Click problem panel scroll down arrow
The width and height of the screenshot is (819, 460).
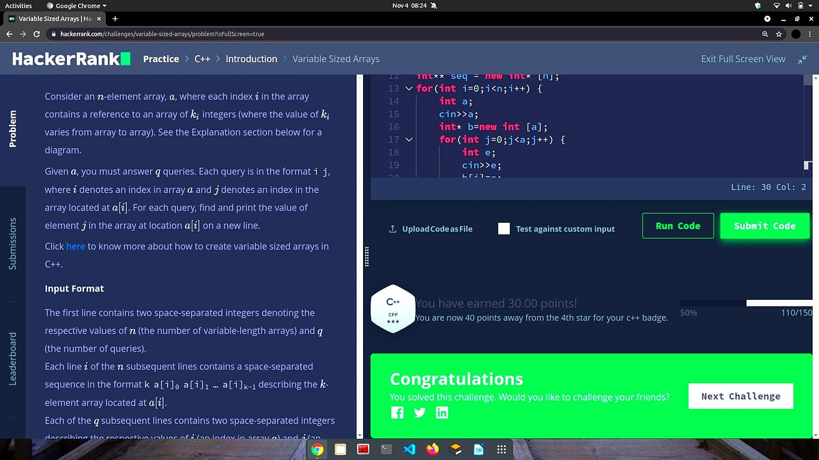pos(359,434)
